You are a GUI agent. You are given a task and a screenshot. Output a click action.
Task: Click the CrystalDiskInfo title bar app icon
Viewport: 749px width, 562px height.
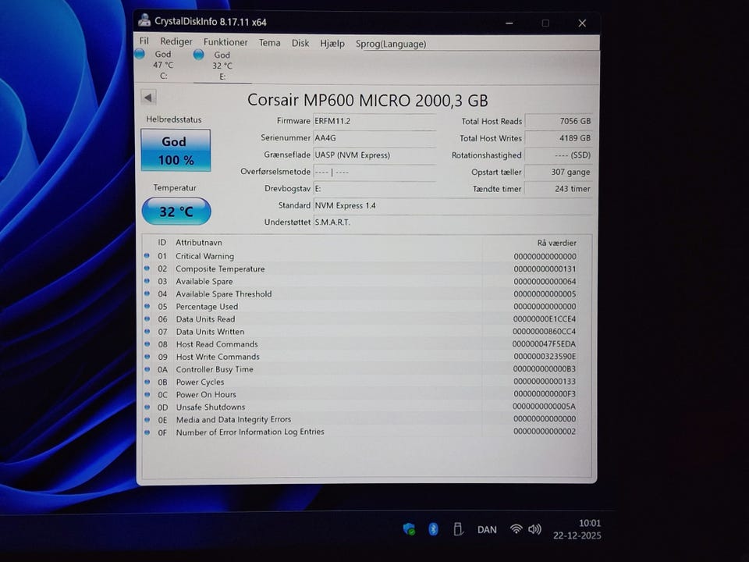pyautogui.click(x=144, y=20)
